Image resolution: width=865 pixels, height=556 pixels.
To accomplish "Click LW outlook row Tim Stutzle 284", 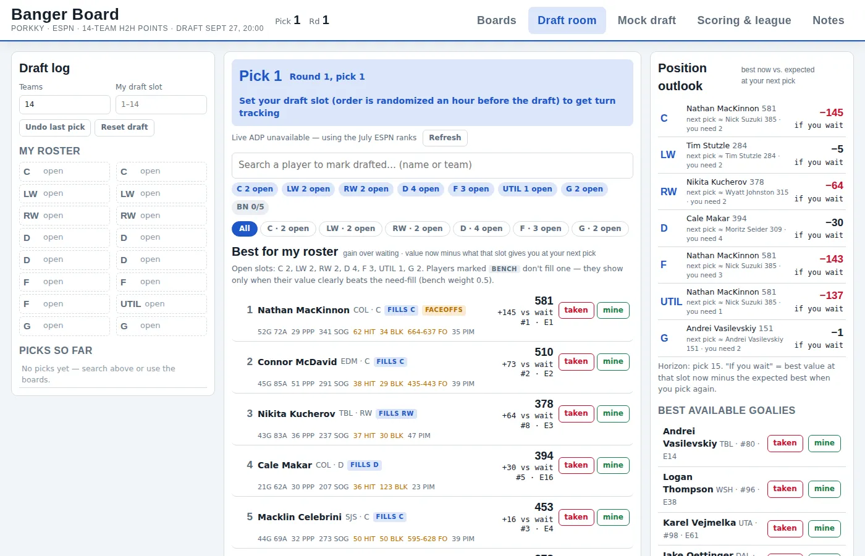I will click(752, 155).
